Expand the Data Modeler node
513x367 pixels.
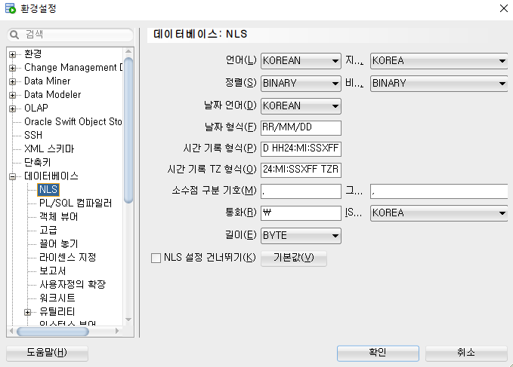[12, 95]
